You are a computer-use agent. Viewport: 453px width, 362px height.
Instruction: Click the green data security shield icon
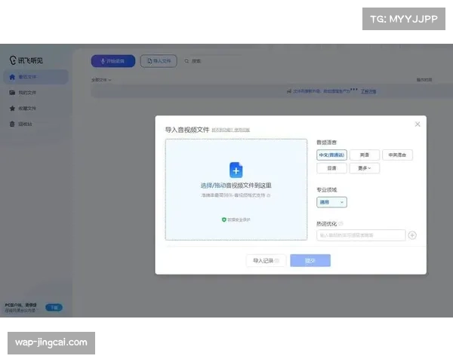coord(223,219)
